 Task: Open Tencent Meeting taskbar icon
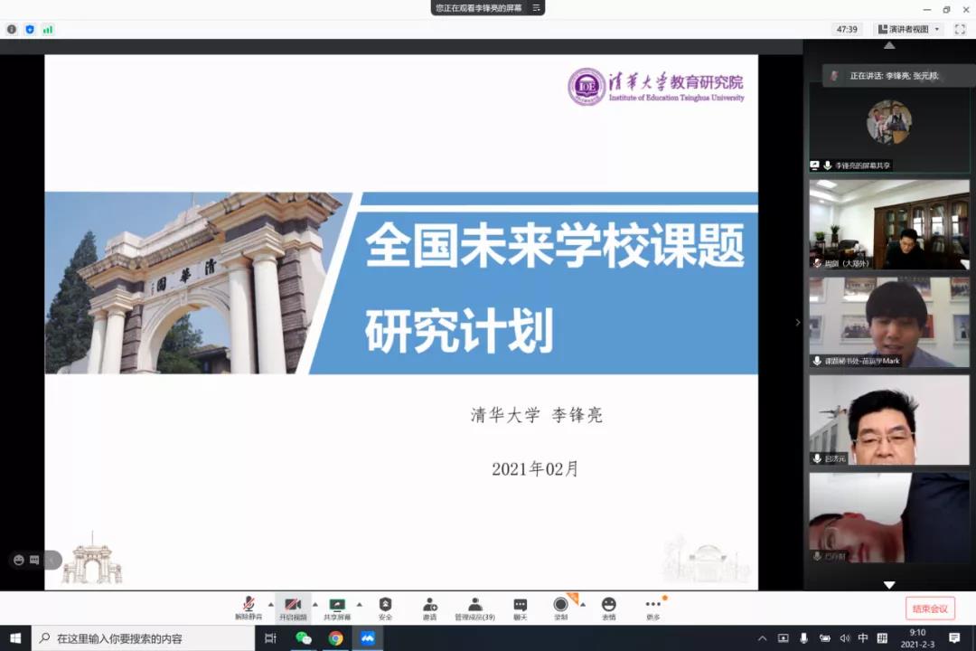click(368, 638)
